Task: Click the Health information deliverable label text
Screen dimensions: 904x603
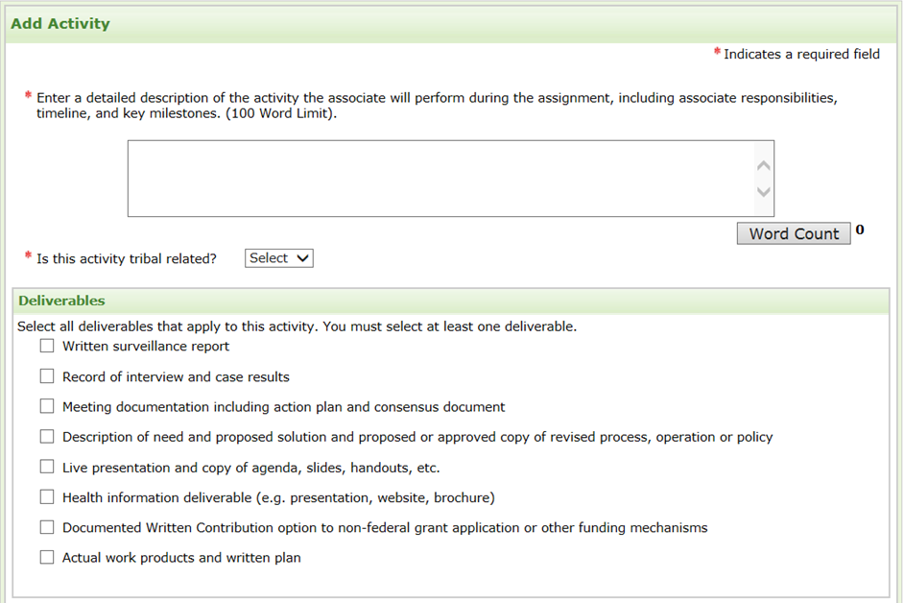Action: [x=278, y=497]
